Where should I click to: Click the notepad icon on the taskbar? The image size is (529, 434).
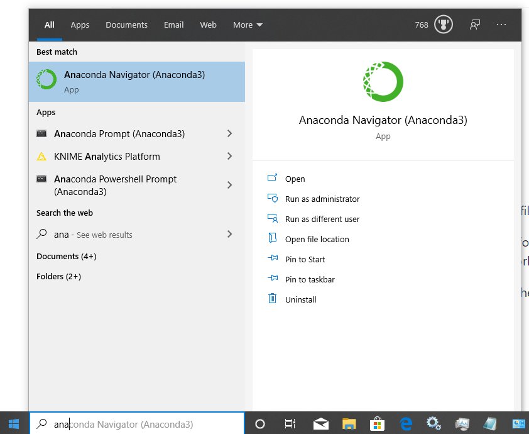pyautogui.click(x=490, y=423)
